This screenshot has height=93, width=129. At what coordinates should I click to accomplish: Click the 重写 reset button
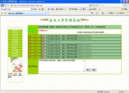(94, 70)
